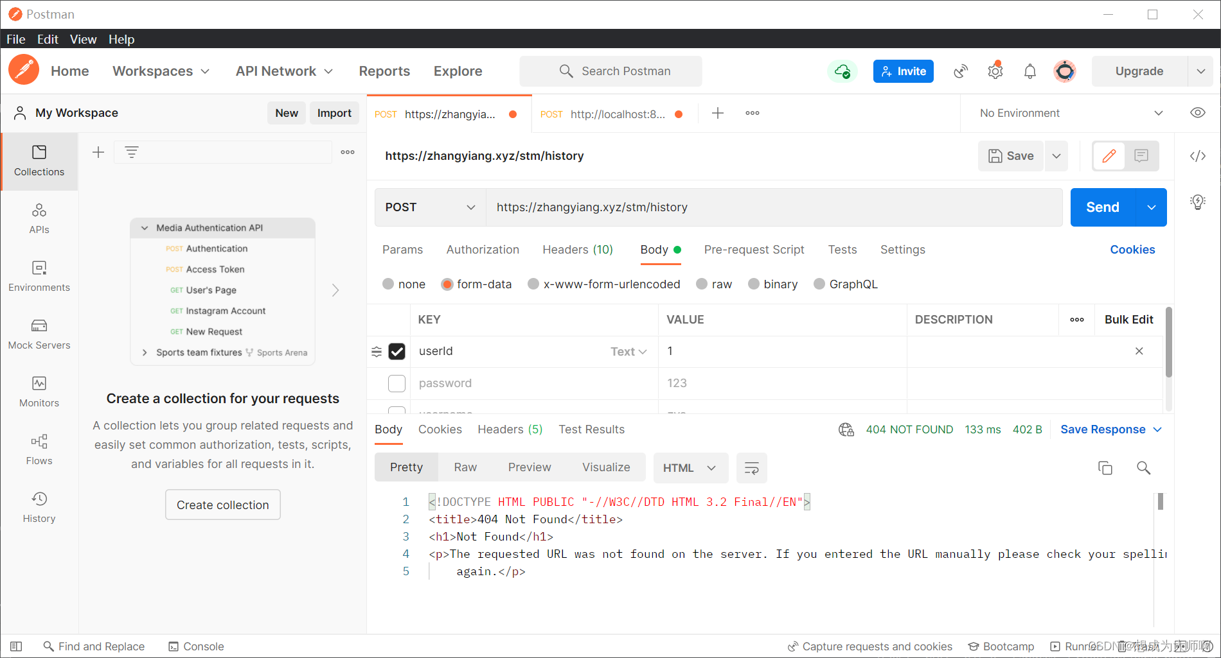Uncheck the userId parameter row
1221x658 pixels.
(397, 351)
